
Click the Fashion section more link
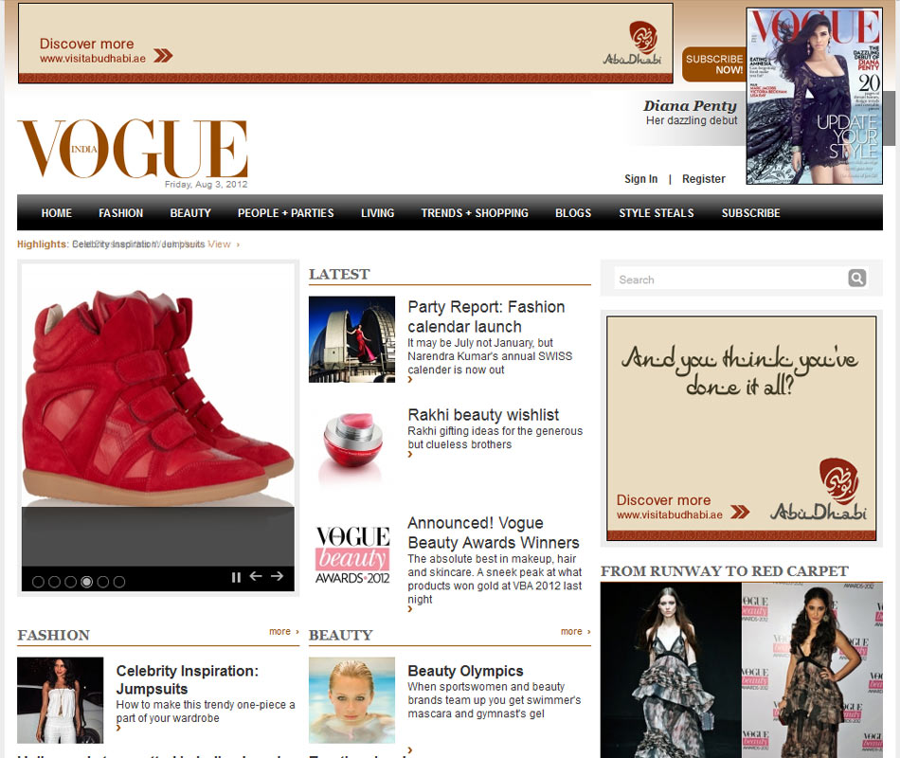click(284, 631)
